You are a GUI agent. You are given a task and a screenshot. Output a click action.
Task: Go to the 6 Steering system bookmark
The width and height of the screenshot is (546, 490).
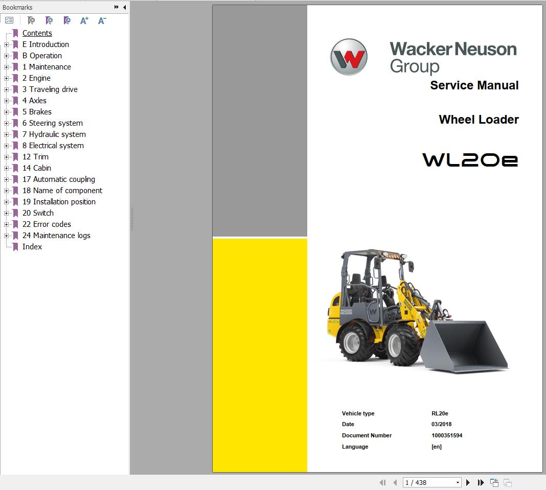click(x=53, y=123)
